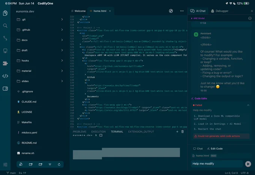Click the add terminal plus icon

tap(177, 132)
